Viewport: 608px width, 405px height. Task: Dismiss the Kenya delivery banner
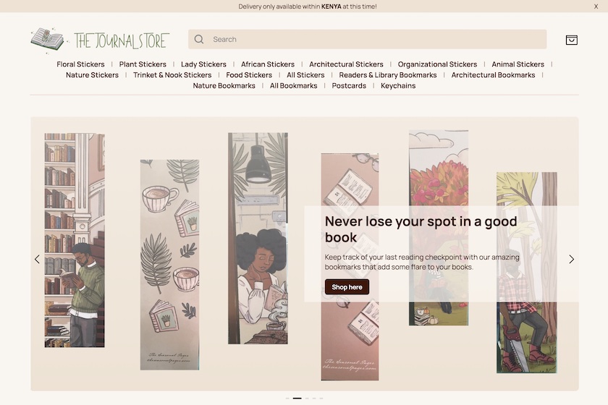[x=596, y=7]
